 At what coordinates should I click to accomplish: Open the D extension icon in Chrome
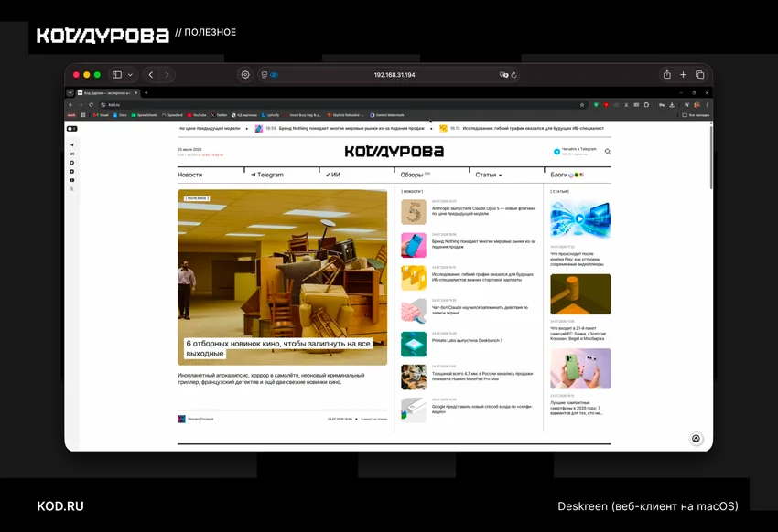click(646, 104)
